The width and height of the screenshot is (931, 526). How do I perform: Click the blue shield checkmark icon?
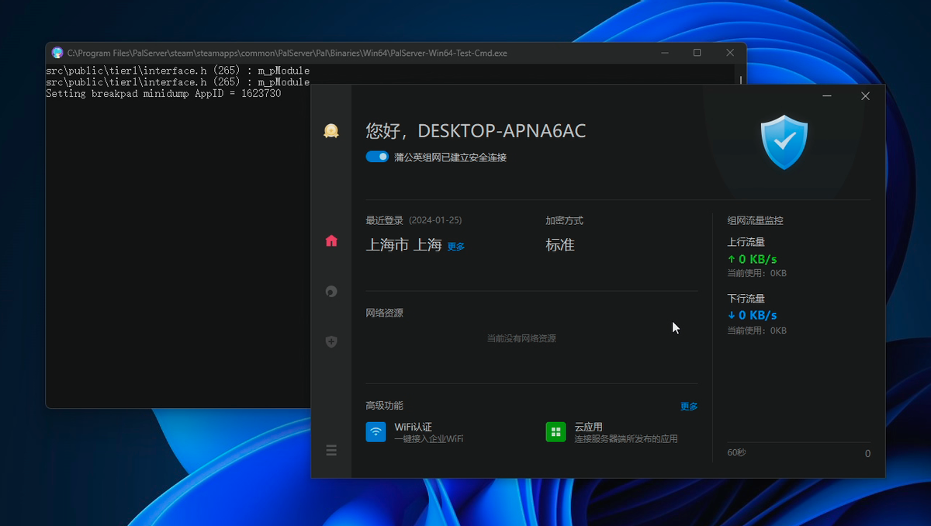[784, 142]
